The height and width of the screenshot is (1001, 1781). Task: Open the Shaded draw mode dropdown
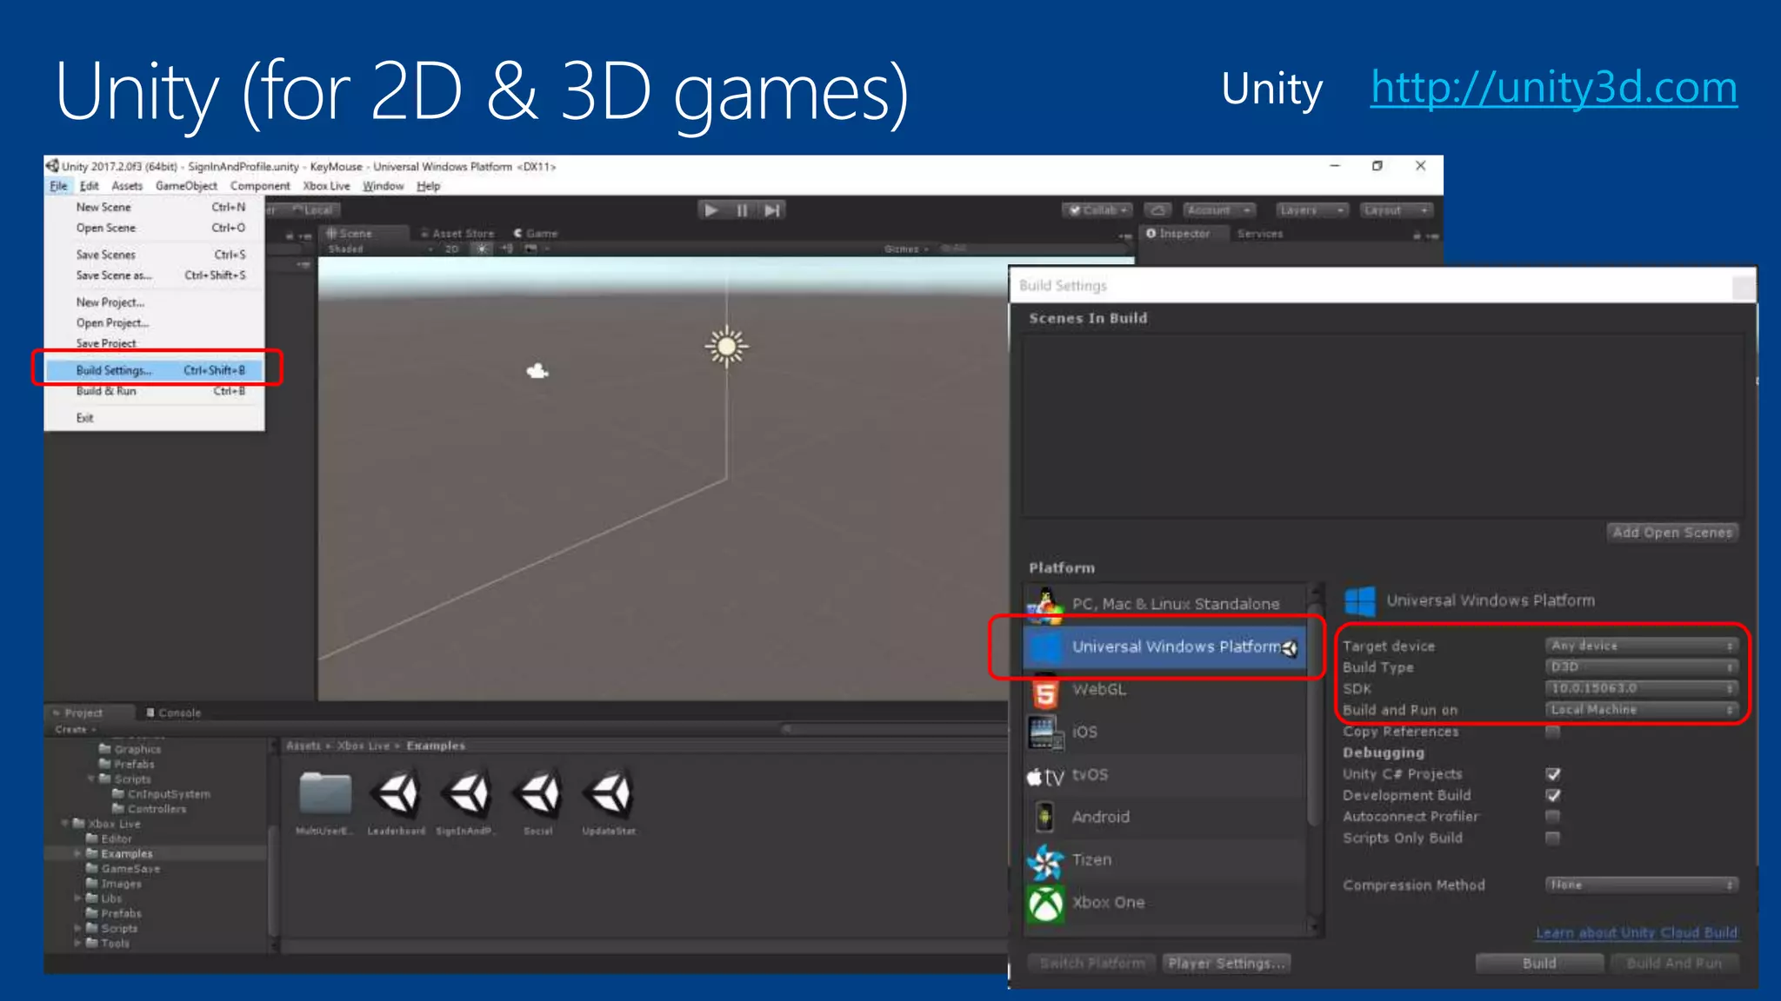(380, 249)
